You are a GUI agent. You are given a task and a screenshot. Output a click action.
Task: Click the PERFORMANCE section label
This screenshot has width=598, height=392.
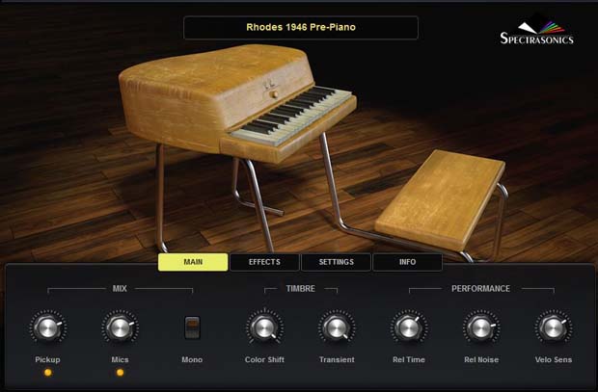coord(480,289)
